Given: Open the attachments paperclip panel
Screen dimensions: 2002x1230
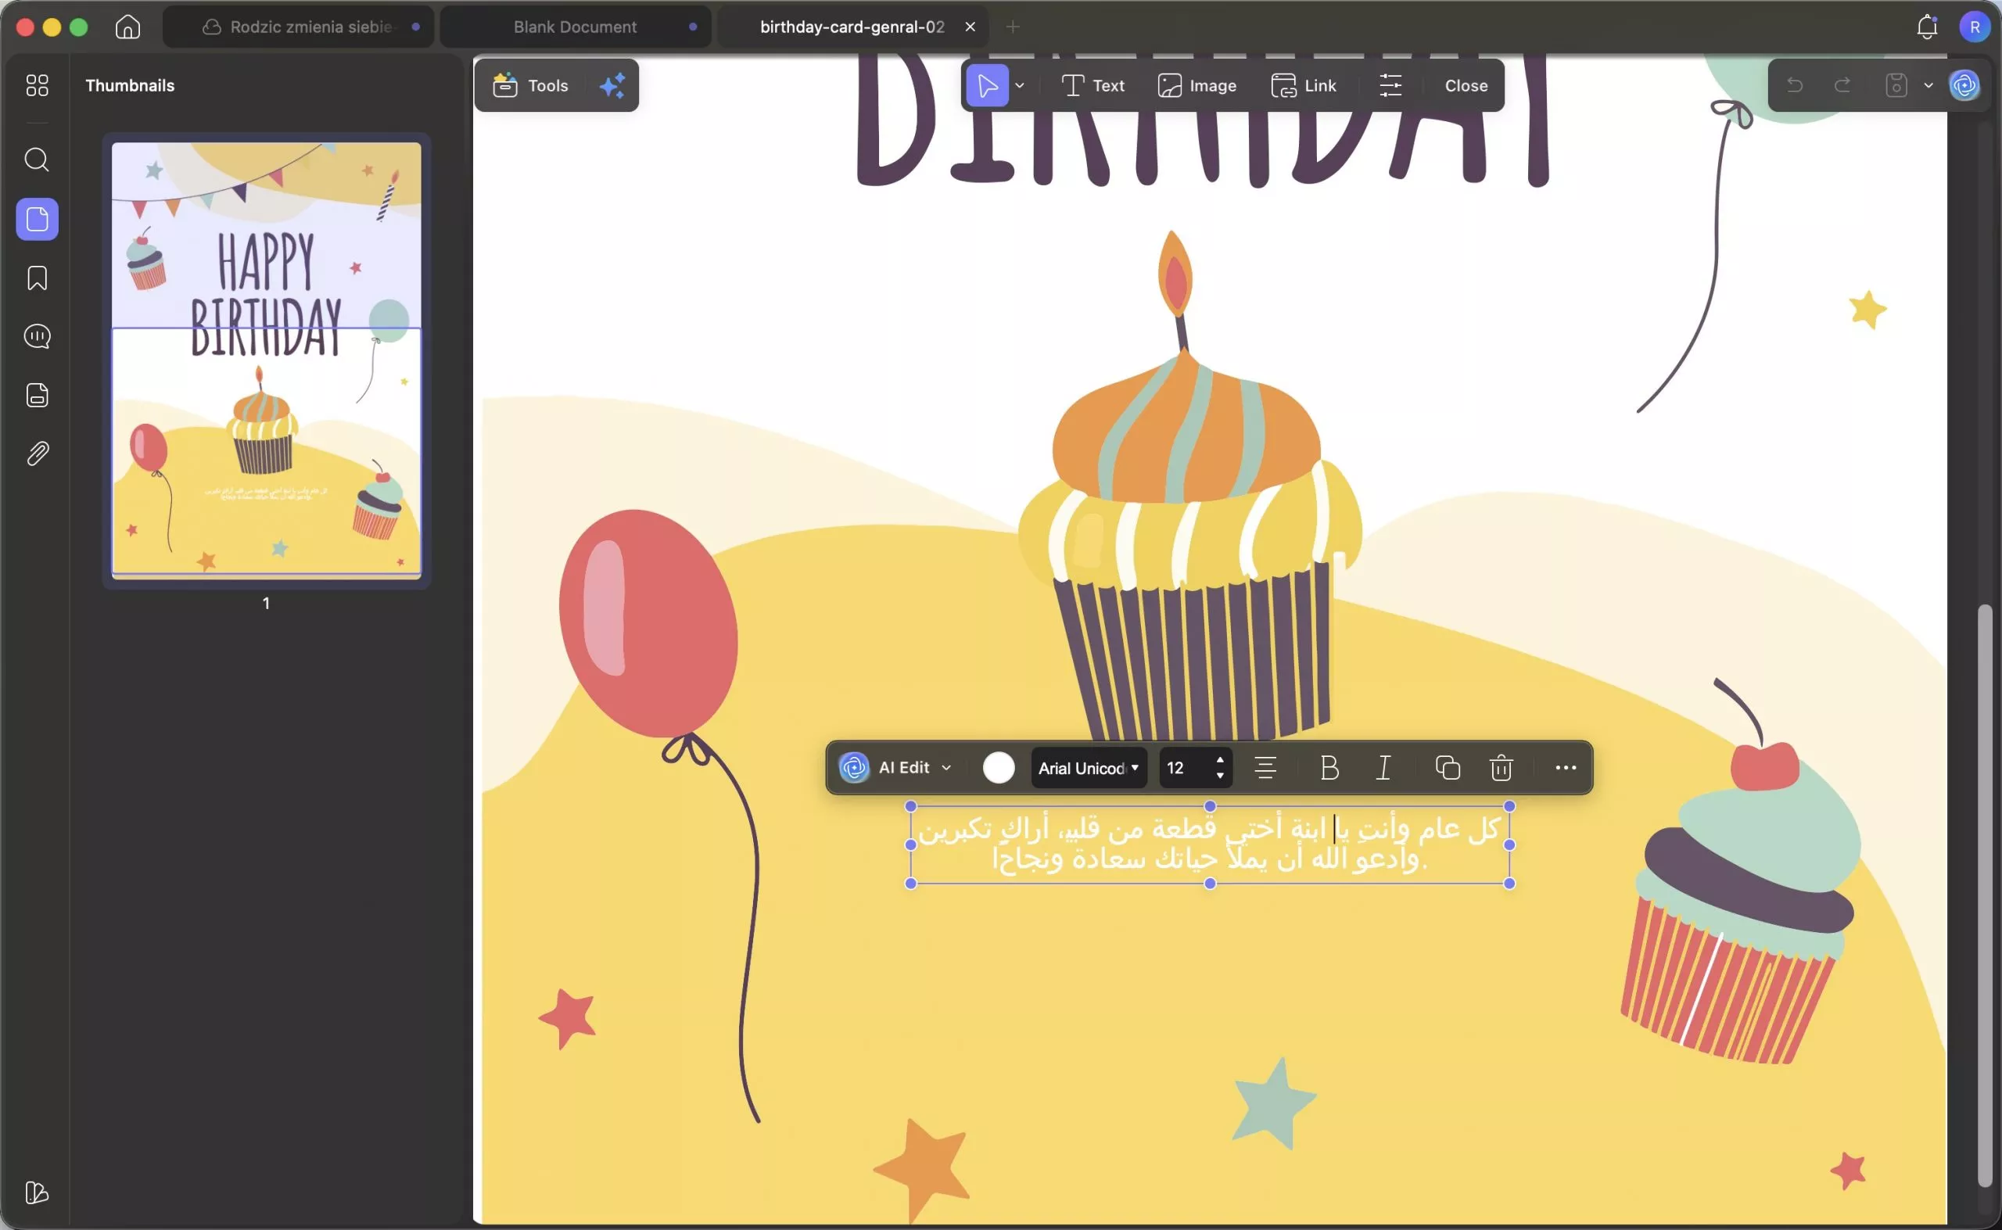Looking at the screenshot, I should (x=37, y=453).
